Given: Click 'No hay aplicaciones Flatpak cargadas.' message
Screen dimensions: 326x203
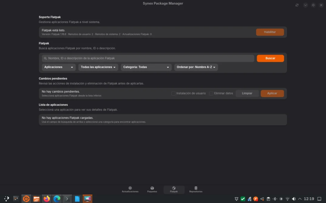Looking at the screenshot, I should coord(68,118).
